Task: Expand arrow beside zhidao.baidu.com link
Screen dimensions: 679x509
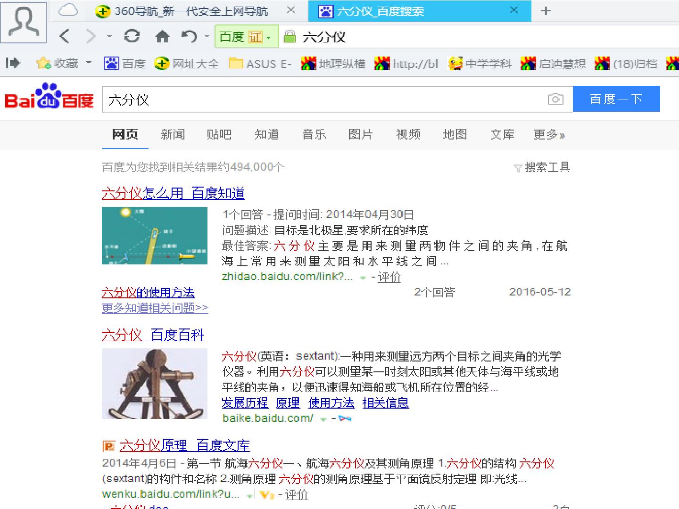Action: (363, 278)
